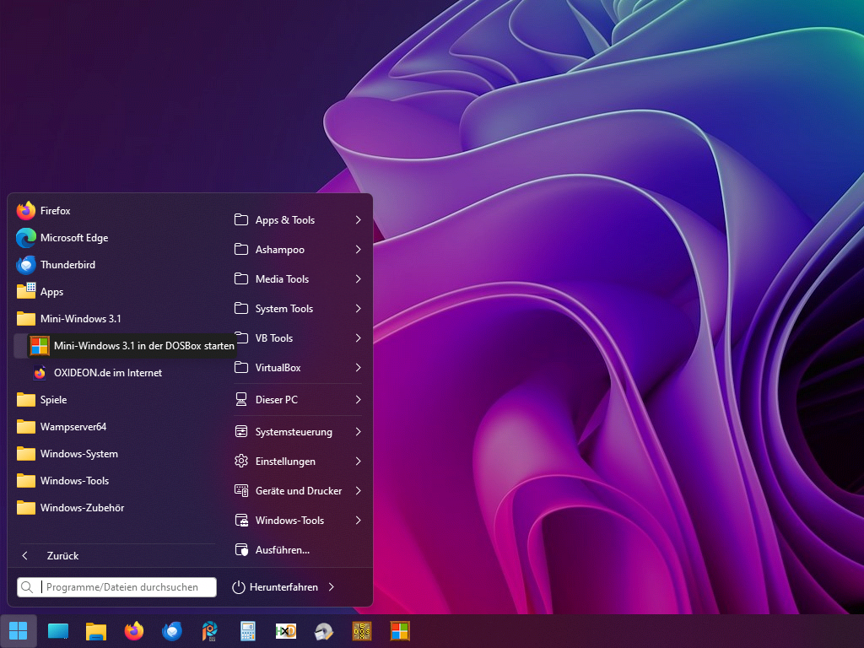Click the Geräte und Drucker text label
864x648 pixels.
(299, 490)
